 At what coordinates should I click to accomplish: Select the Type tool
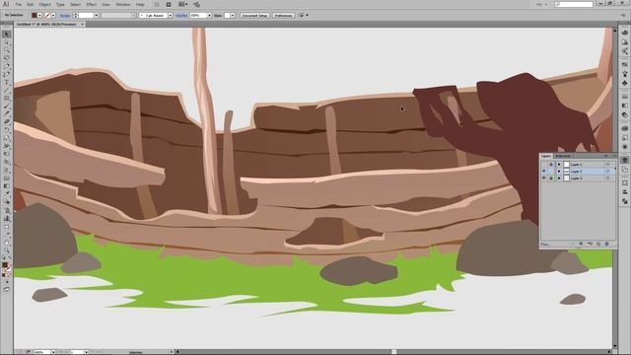pos(7,82)
